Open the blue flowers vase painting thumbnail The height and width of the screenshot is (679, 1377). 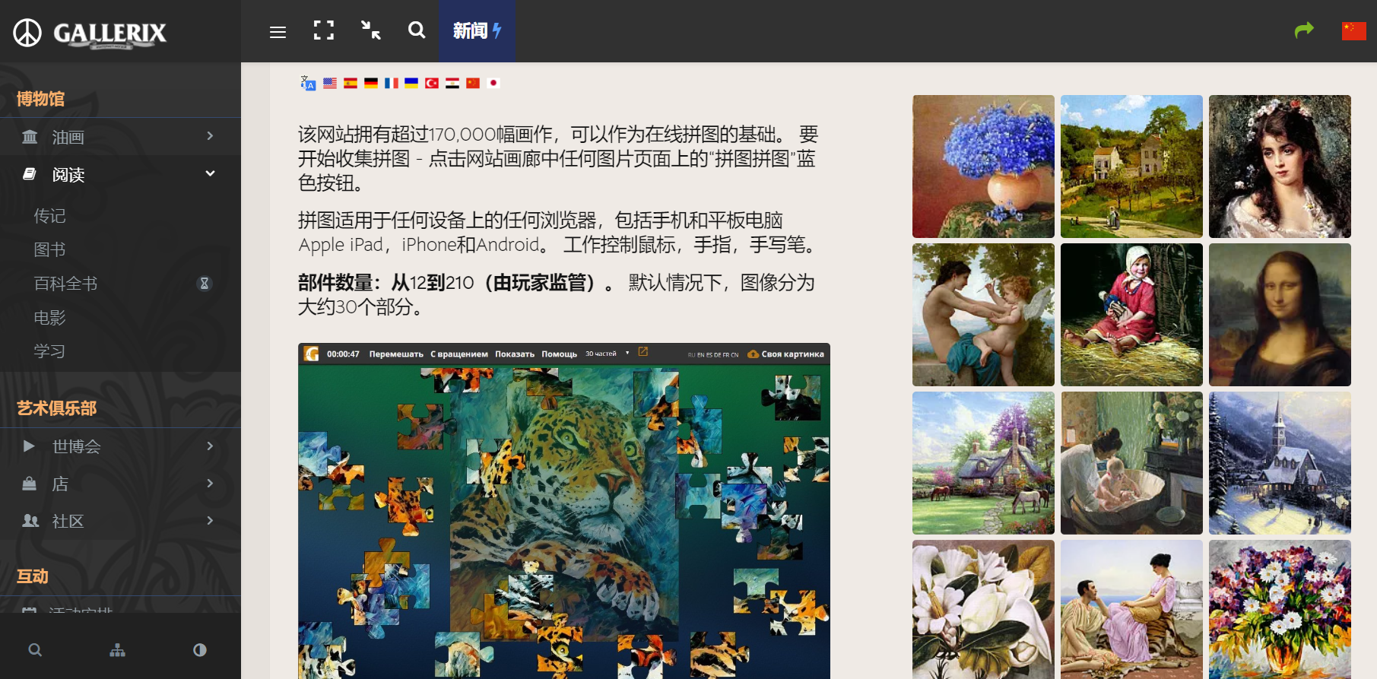click(983, 167)
